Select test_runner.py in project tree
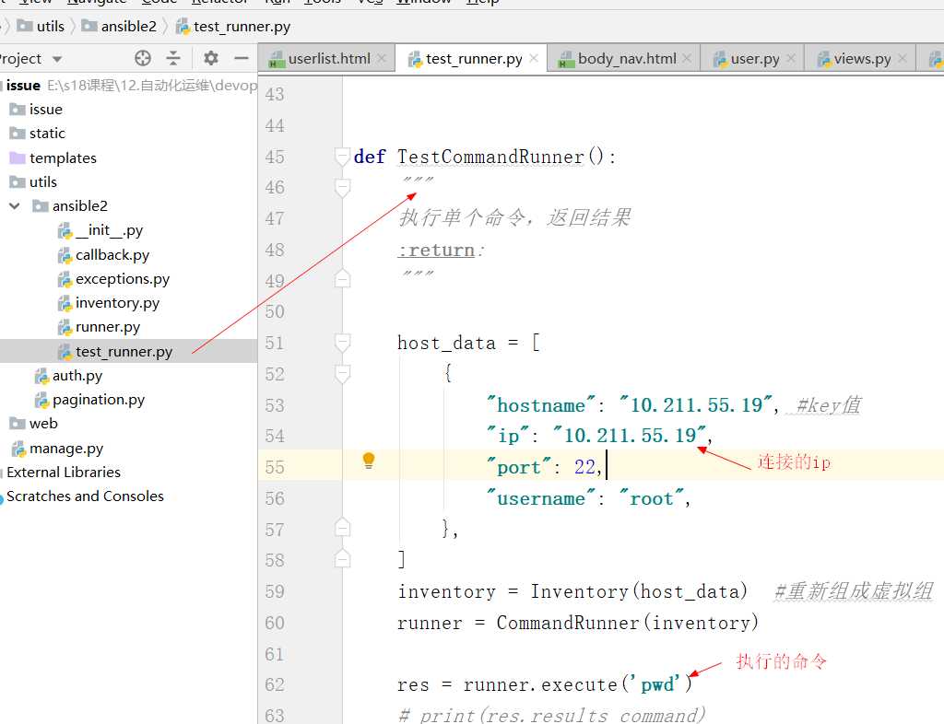The image size is (944, 724). [128, 351]
